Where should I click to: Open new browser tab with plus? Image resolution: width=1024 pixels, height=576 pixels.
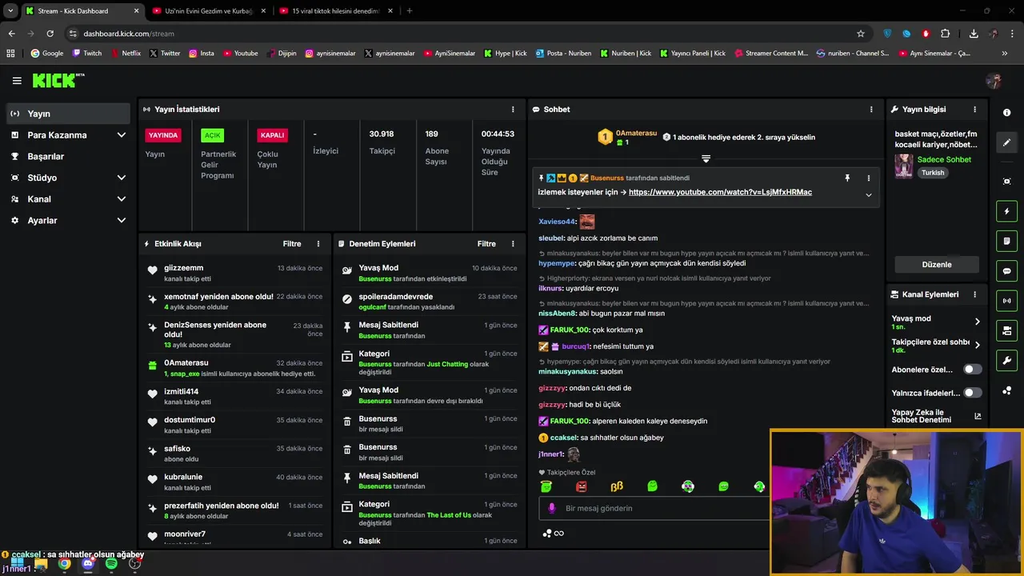[410, 11]
